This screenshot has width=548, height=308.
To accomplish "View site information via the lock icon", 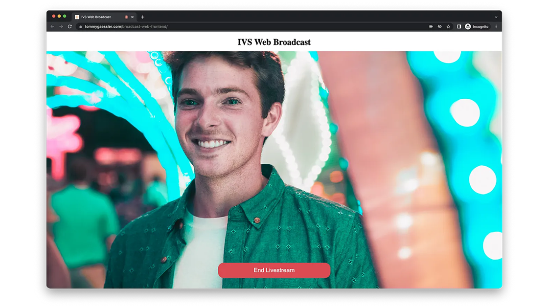I will click(x=80, y=26).
